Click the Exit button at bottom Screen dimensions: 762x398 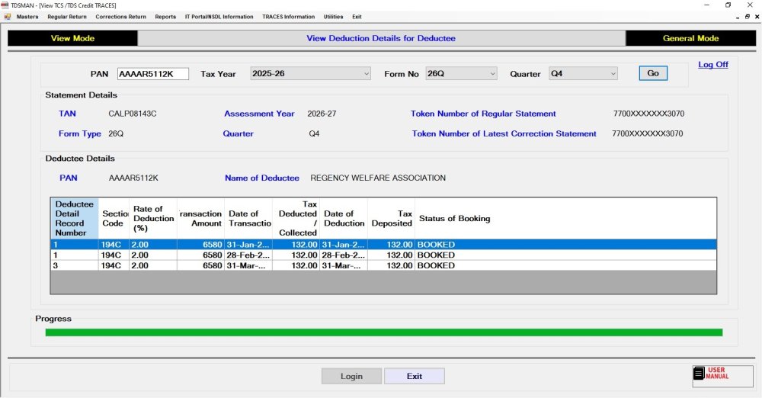[415, 376]
